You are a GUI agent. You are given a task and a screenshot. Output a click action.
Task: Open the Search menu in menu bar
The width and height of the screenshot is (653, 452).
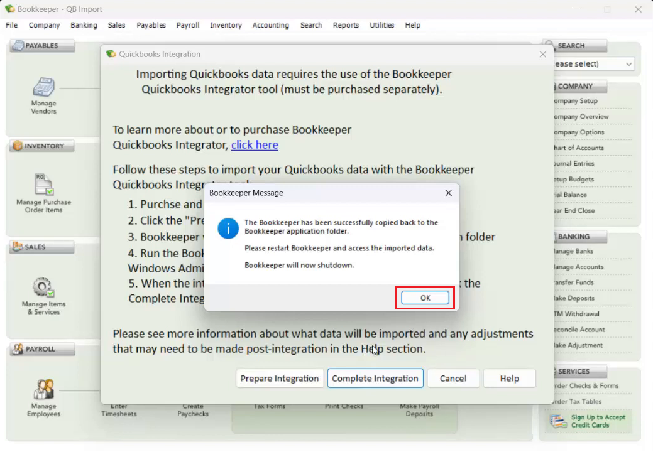[311, 25]
